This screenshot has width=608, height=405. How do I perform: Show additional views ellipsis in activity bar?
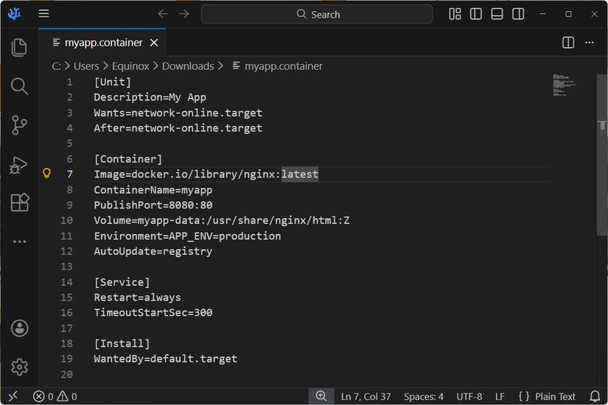click(19, 242)
